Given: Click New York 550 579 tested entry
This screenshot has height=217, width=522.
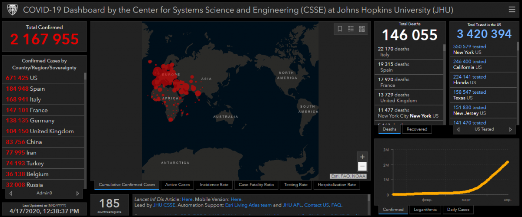Looking at the screenshot, I should point(483,49).
